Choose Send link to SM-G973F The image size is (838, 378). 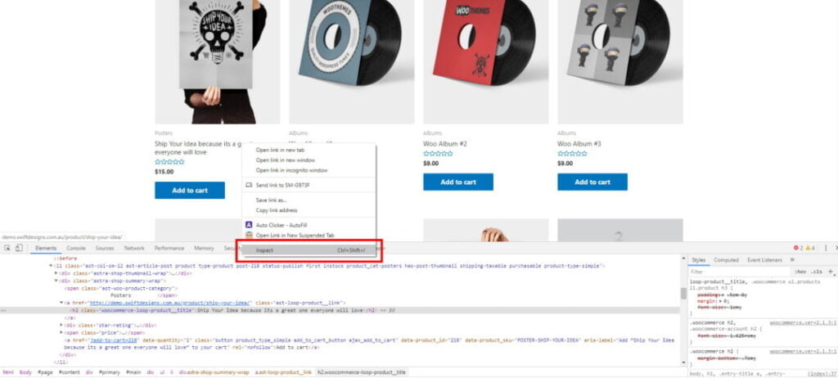pos(282,185)
